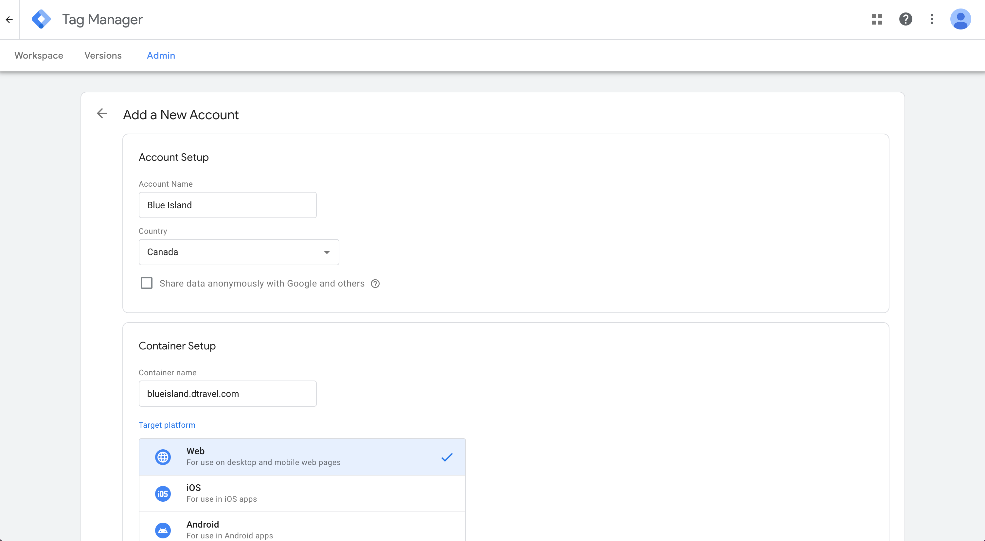This screenshot has height=541, width=985.
Task: Click the top-left back arrow beside the logo
Action: pyautogui.click(x=9, y=20)
